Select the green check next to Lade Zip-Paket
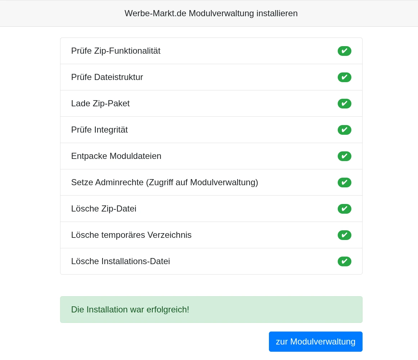Screen dimensions: 418x360 point(344,103)
